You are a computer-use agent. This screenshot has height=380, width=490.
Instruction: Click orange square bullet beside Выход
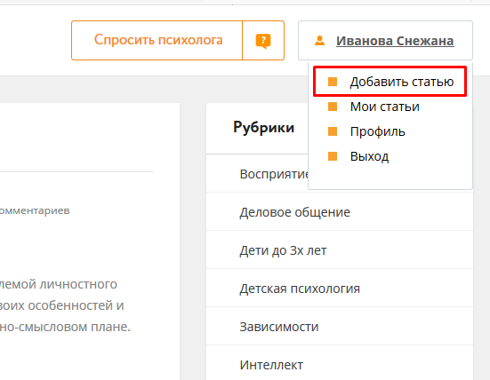click(333, 156)
